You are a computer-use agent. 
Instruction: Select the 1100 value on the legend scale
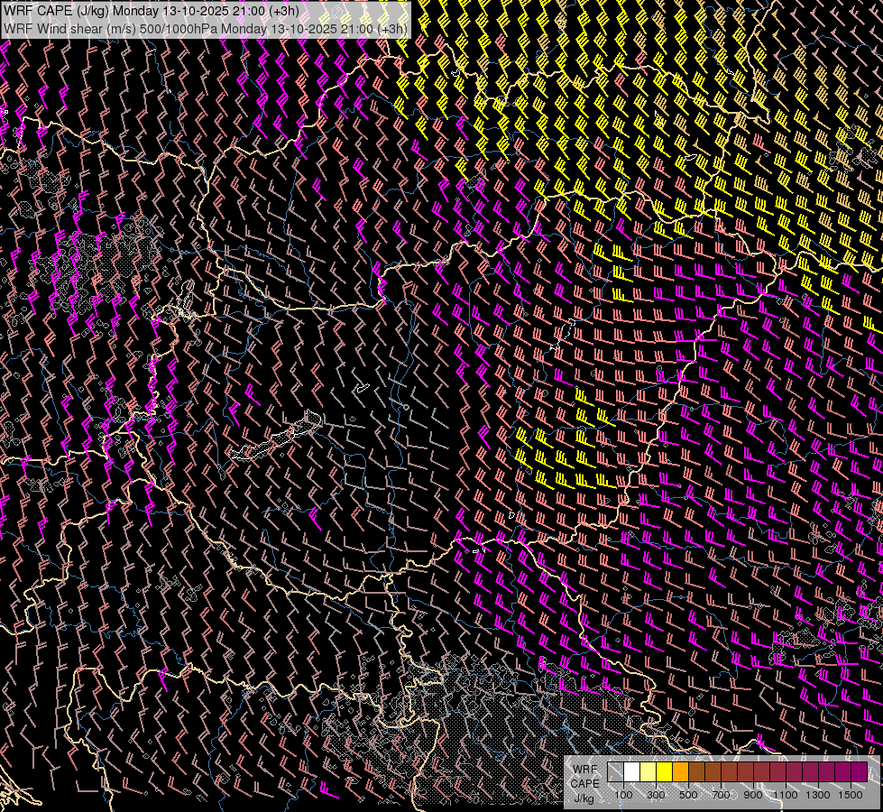click(x=786, y=795)
